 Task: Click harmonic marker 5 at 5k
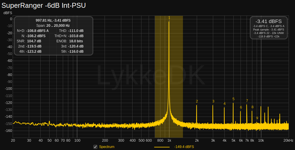click(x=233, y=99)
